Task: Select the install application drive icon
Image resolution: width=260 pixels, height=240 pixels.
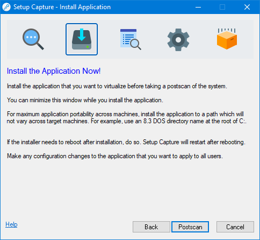Action: click(82, 39)
